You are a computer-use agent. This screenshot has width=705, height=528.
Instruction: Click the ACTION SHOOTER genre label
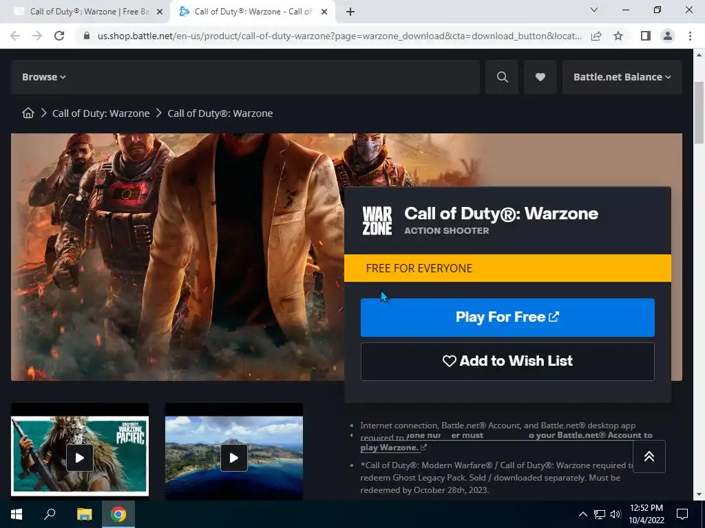coord(446,230)
